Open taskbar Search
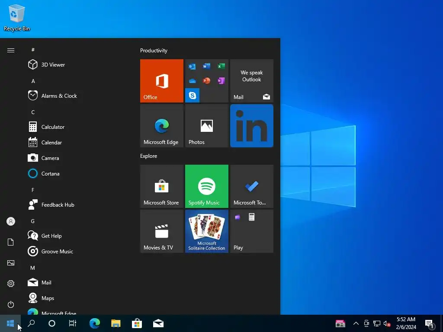This screenshot has width=443, height=332. [31, 323]
